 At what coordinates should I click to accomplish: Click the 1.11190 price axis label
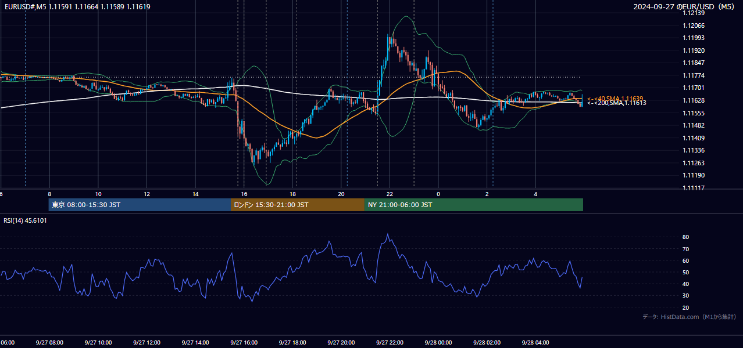(x=694, y=175)
